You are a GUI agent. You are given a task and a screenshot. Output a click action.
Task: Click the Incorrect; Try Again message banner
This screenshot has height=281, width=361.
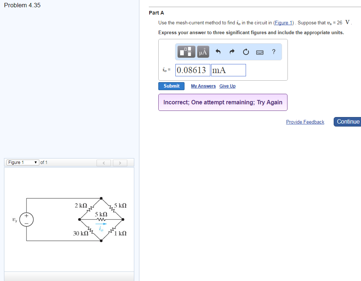(223, 102)
